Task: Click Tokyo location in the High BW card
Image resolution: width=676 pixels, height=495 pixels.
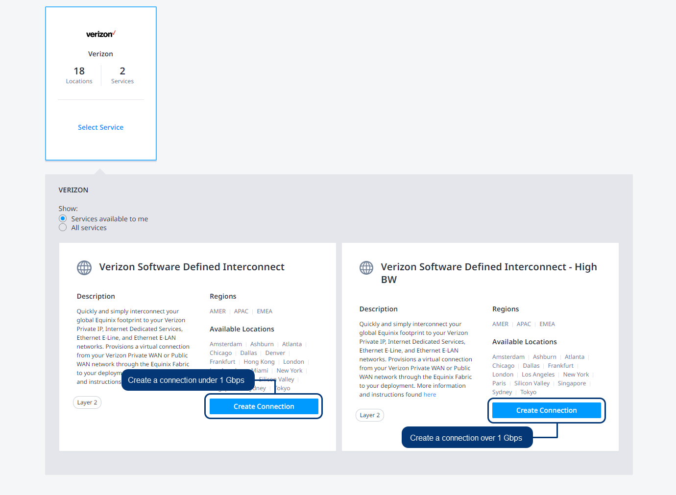Action: [x=528, y=392]
